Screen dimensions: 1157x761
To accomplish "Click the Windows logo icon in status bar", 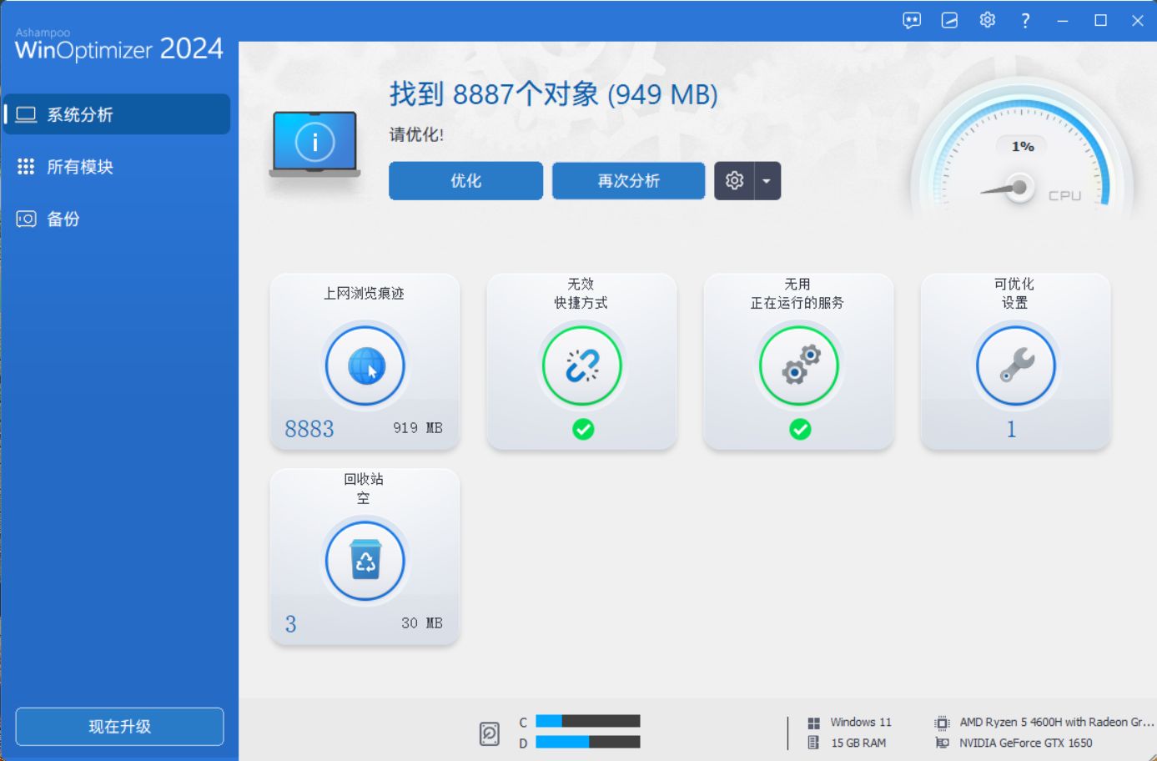I will (x=813, y=723).
